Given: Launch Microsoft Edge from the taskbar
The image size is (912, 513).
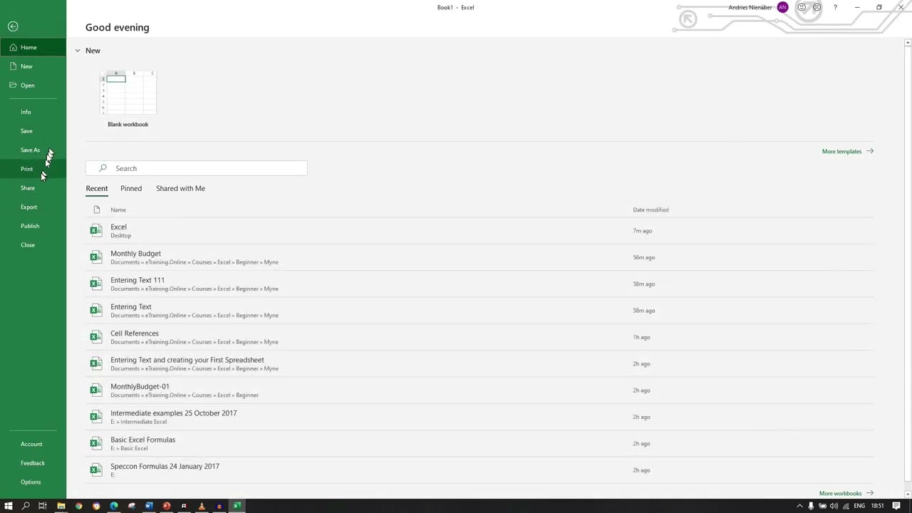Looking at the screenshot, I should pos(114,506).
